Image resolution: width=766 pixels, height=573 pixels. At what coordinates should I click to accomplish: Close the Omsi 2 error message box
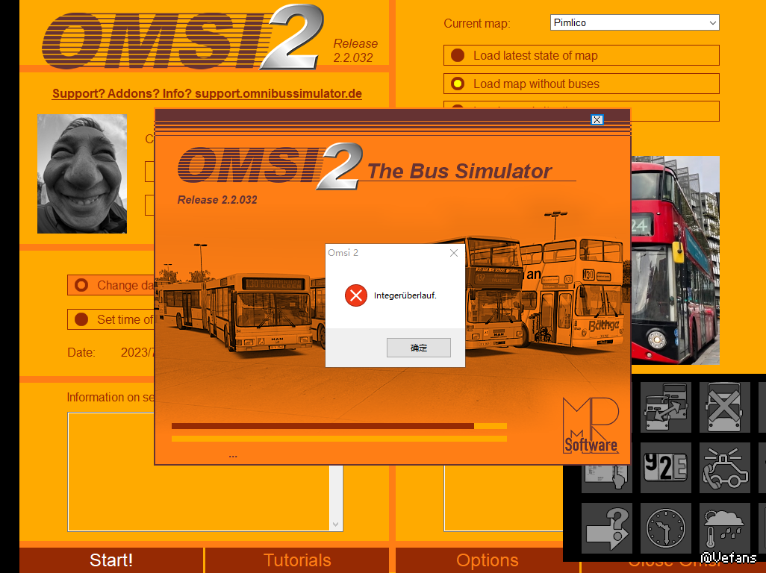(454, 253)
